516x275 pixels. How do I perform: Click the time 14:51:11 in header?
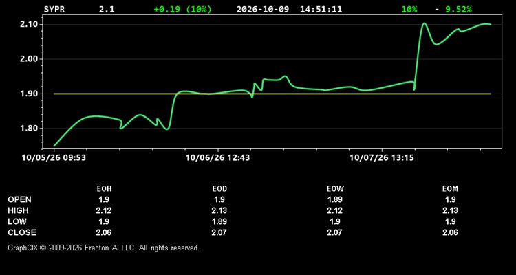[321, 9]
